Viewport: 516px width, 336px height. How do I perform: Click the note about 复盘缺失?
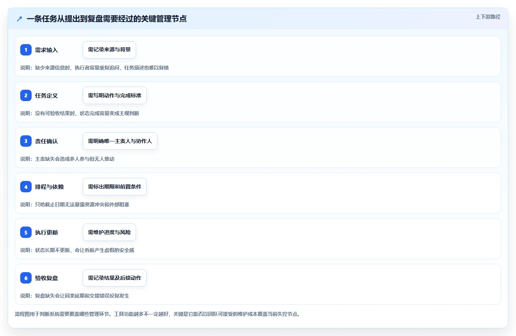[75, 296]
